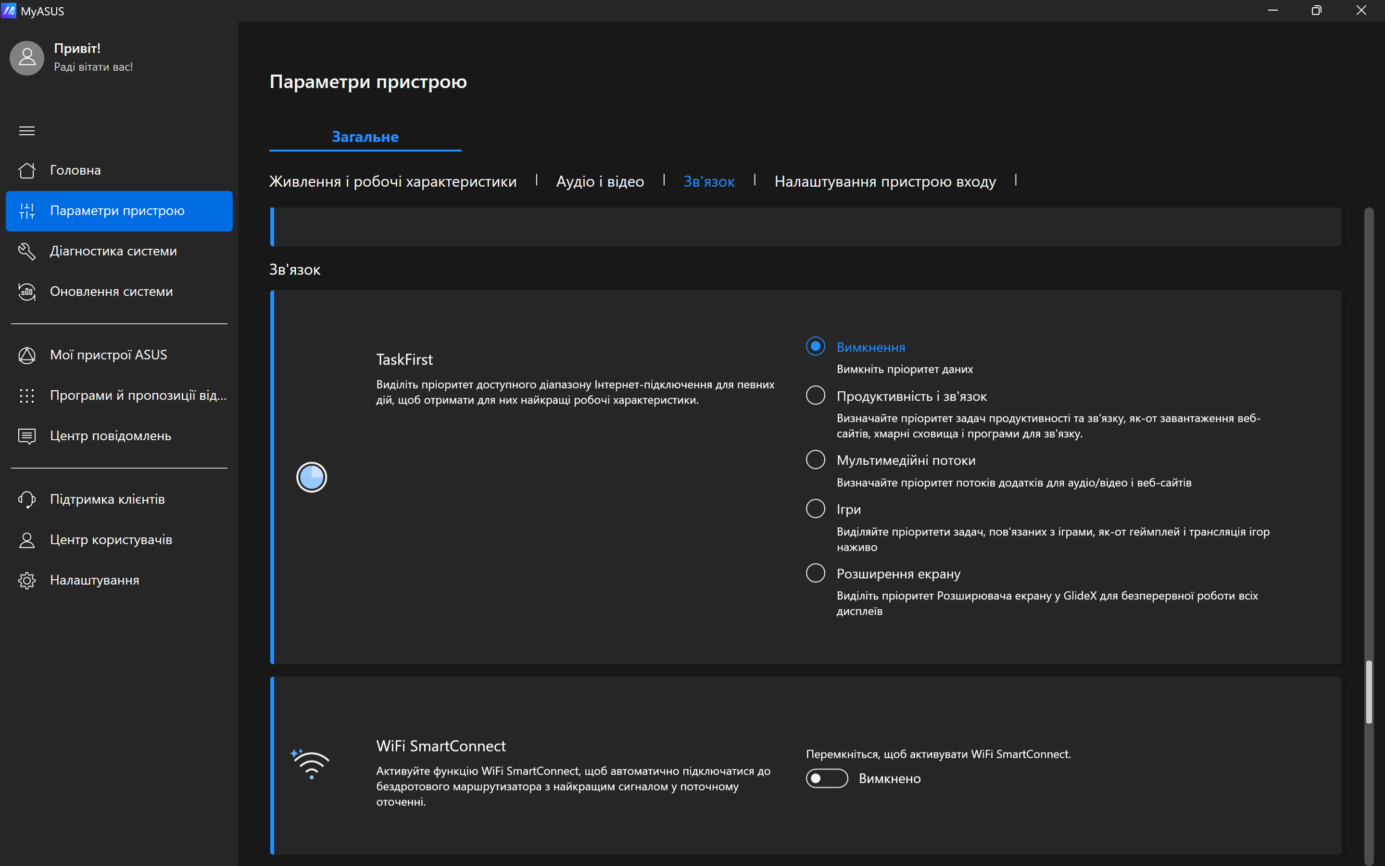The width and height of the screenshot is (1385, 866).
Task: Click the Мої пристрої ASUS sidebar icon
Action: [28, 354]
